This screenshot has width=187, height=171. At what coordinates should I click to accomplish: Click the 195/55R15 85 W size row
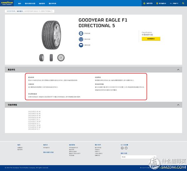coord(34,112)
